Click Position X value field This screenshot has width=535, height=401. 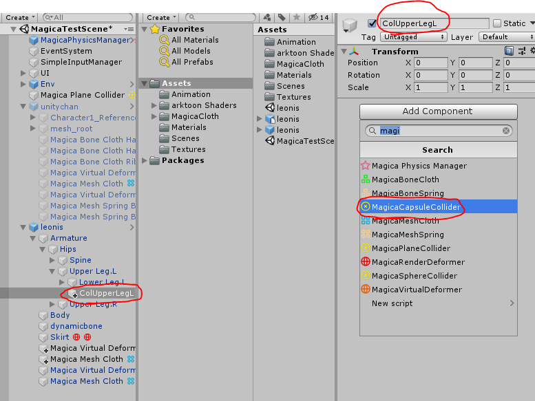pyautogui.click(x=430, y=63)
